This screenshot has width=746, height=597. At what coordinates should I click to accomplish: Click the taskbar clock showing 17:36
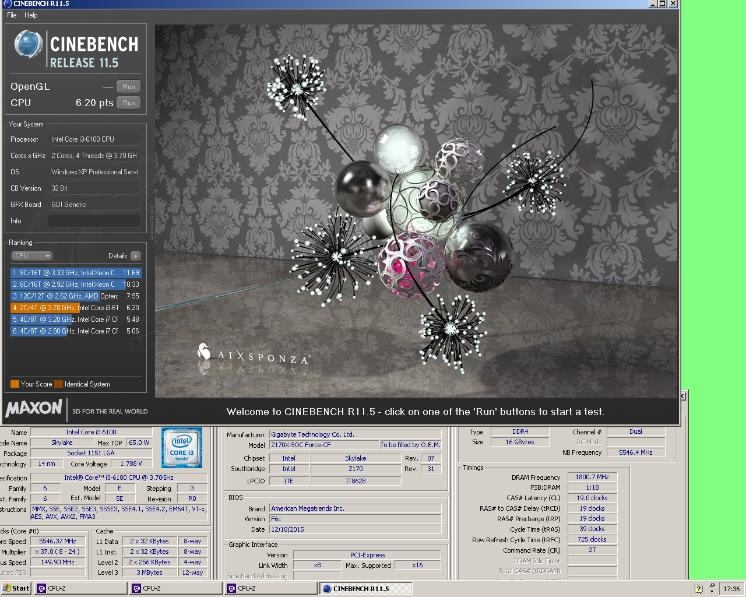click(731, 589)
